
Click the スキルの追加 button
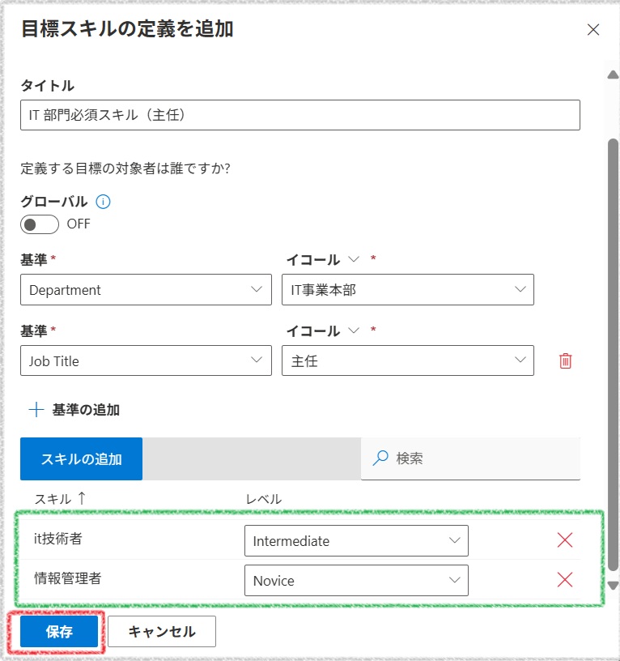click(x=81, y=458)
